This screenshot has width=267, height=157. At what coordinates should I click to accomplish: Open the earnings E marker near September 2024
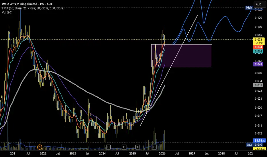click(124, 147)
